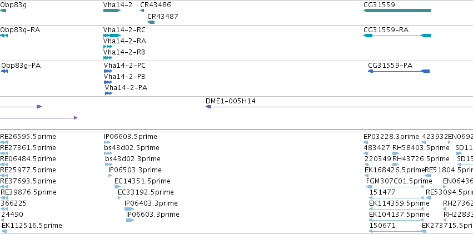
Task: Click the Obp83g-RA transcript label
Action: (20, 30)
